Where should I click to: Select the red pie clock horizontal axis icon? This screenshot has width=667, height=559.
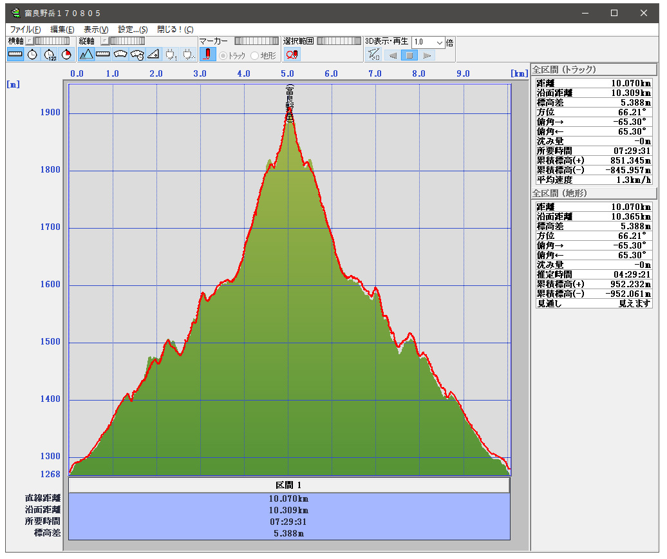[x=66, y=55]
